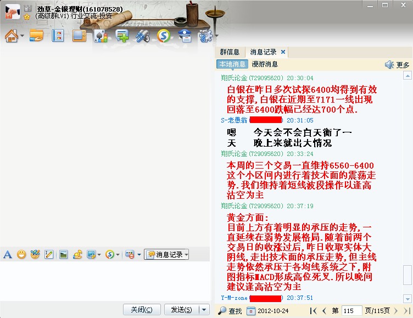Open the group games cards icon
The height and width of the screenshot is (318, 413).
pos(100,37)
